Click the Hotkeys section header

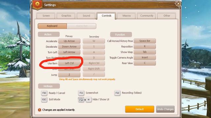click(x=49, y=86)
